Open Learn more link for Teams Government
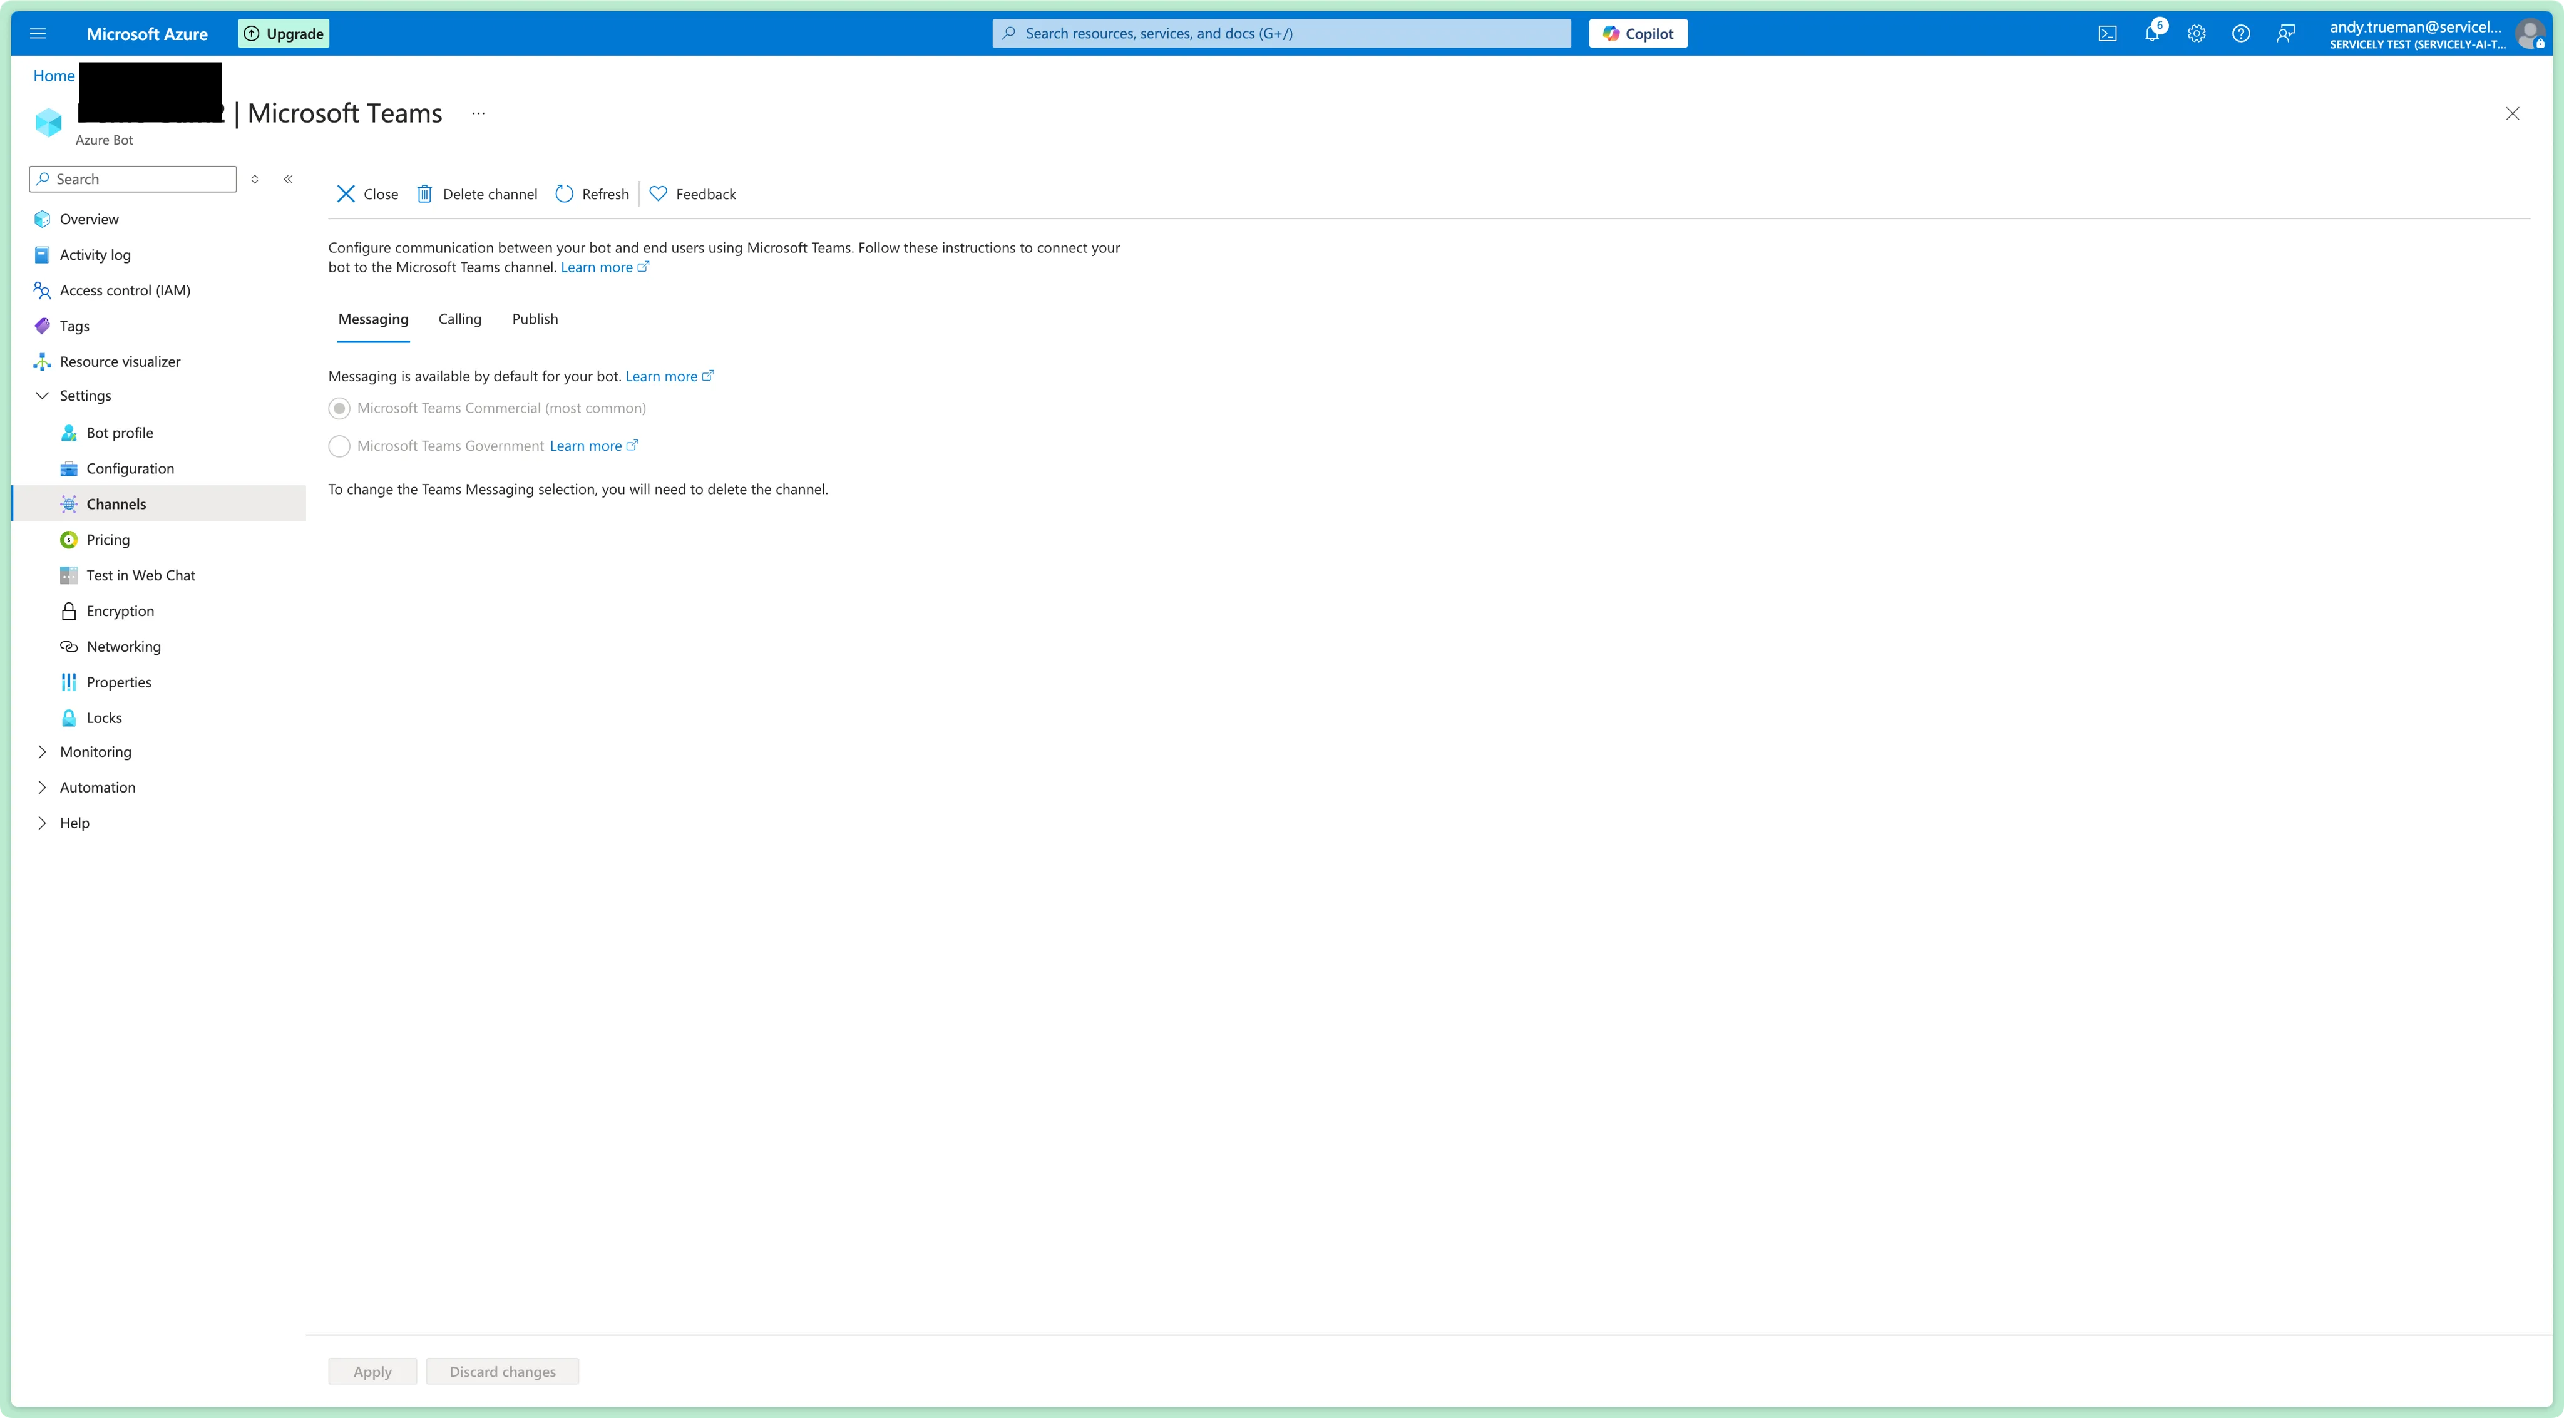 (x=593, y=446)
